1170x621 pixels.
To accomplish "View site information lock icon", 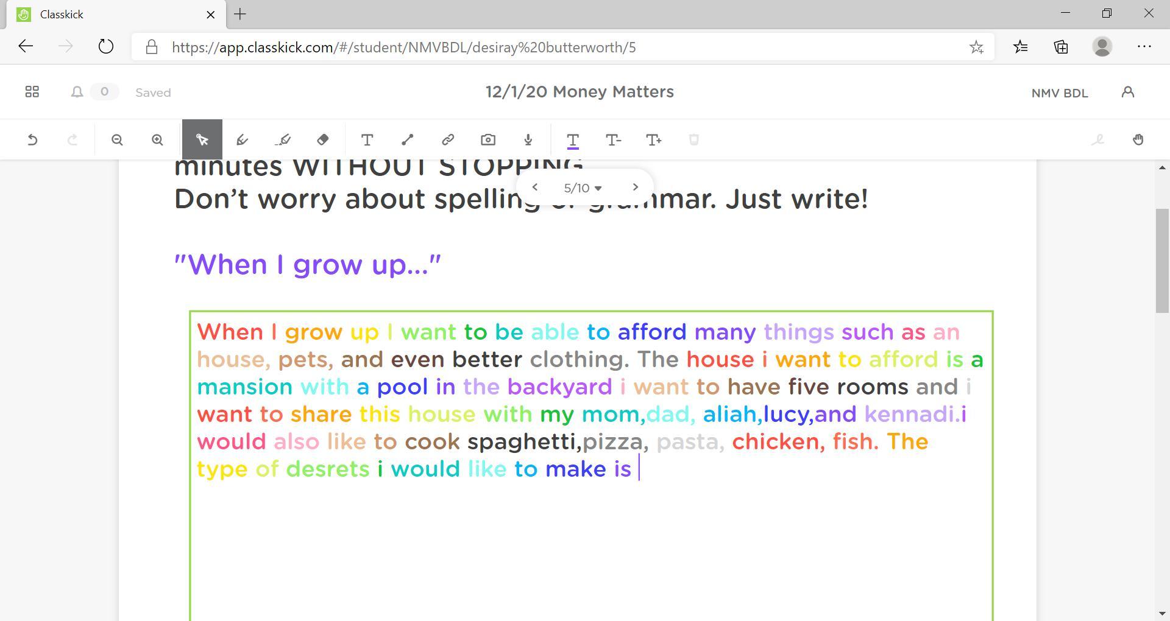I will coord(152,47).
